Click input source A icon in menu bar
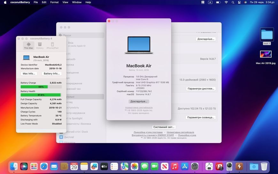 coord(210,2)
